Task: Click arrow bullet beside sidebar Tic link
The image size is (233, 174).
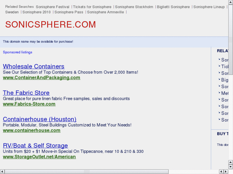Action: 219,66
